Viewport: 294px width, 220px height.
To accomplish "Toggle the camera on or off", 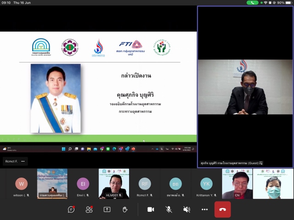I will point(151,209).
